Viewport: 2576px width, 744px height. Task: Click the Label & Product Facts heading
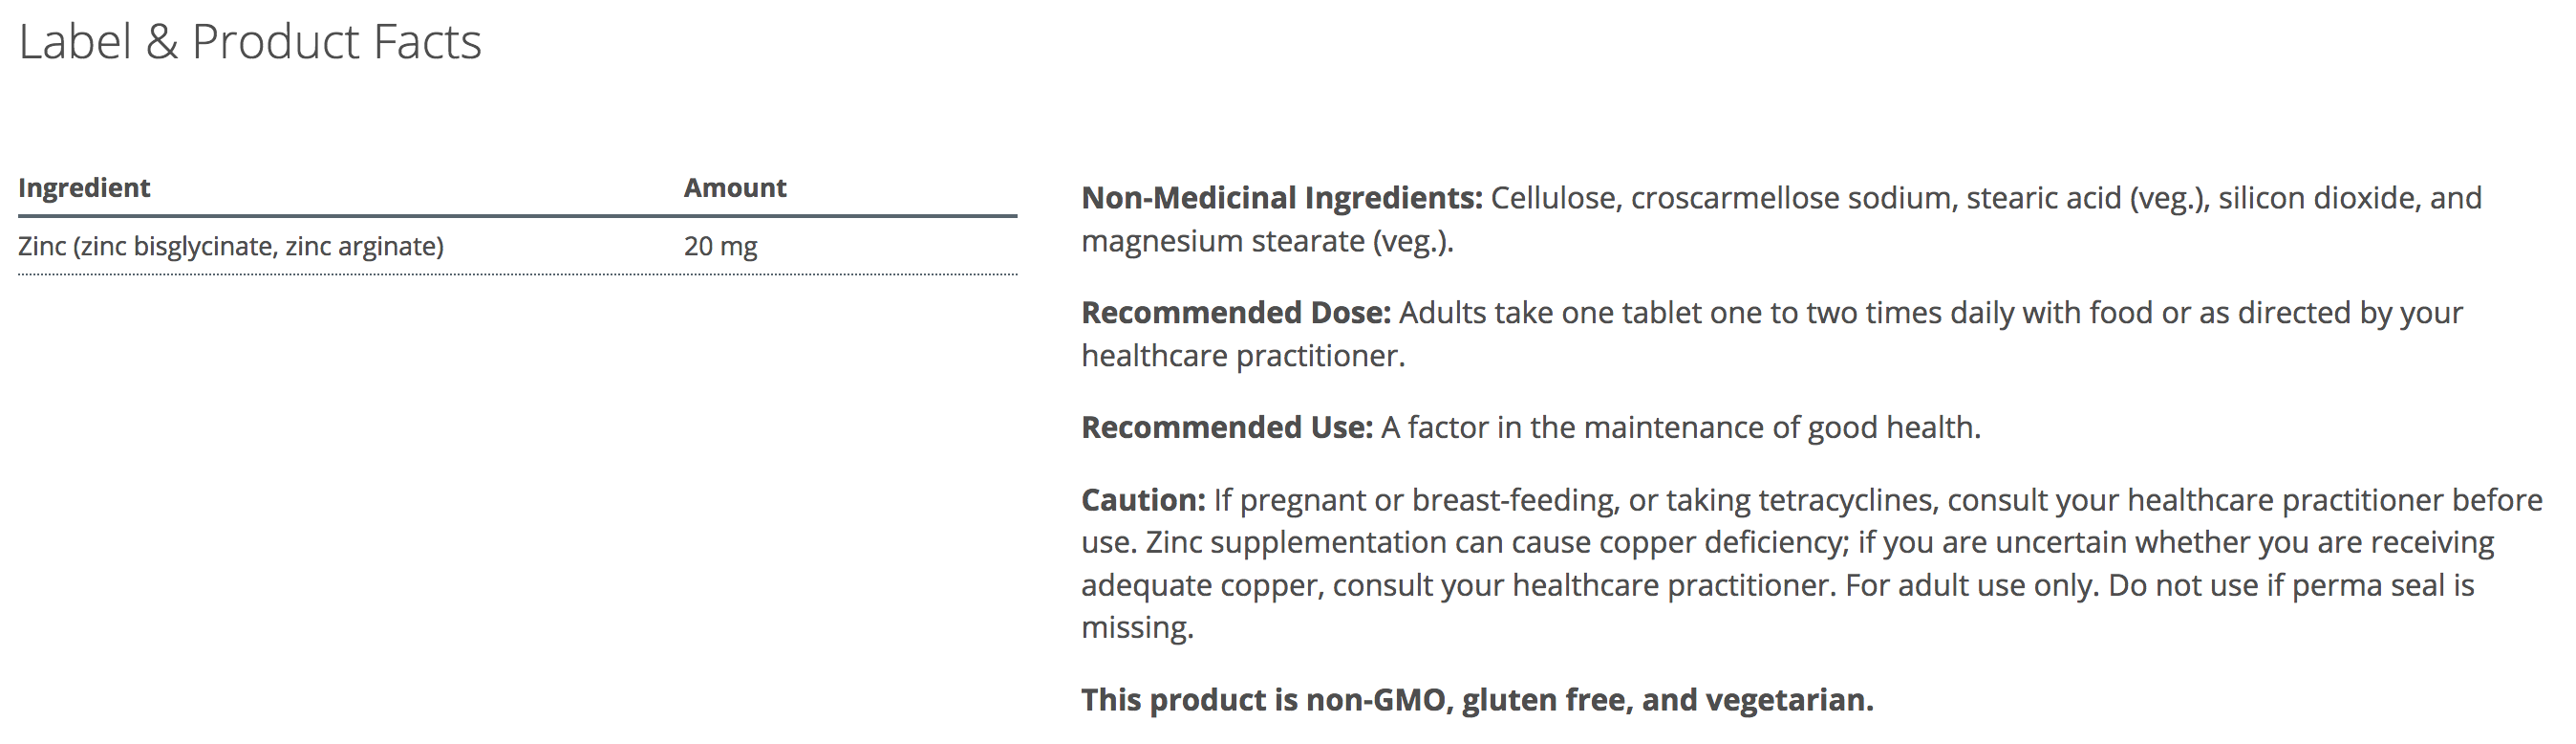click(x=250, y=42)
